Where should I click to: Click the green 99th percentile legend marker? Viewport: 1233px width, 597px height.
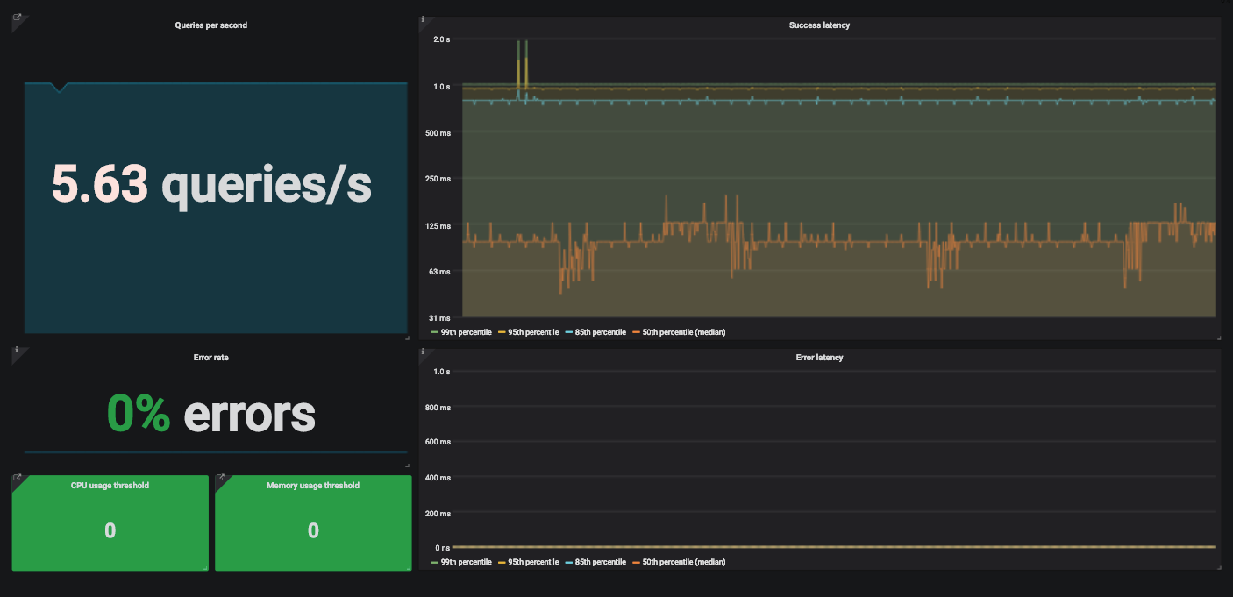434,331
